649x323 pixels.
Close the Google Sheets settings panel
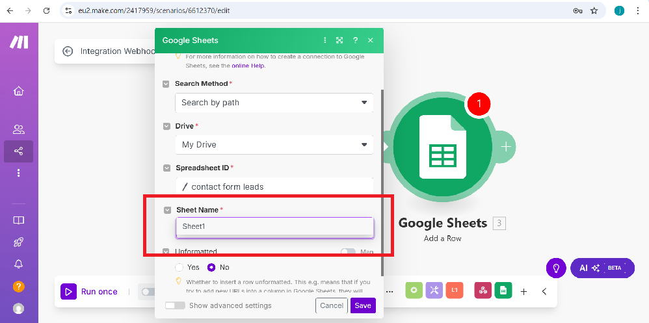(371, 40)
